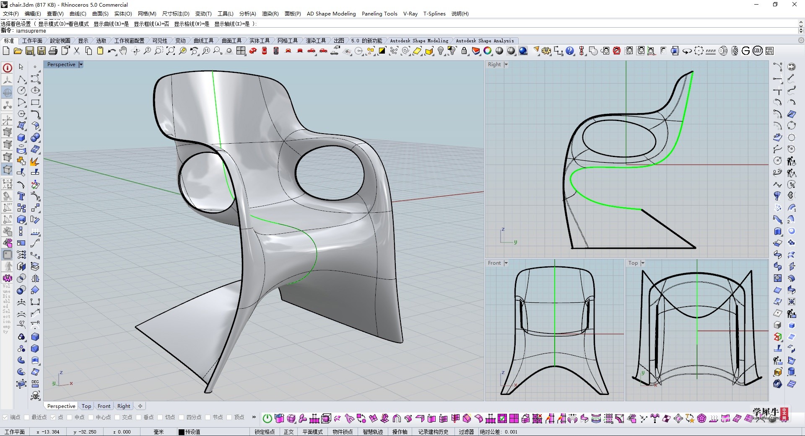Click the New file icon

click(x=6, y=51)
